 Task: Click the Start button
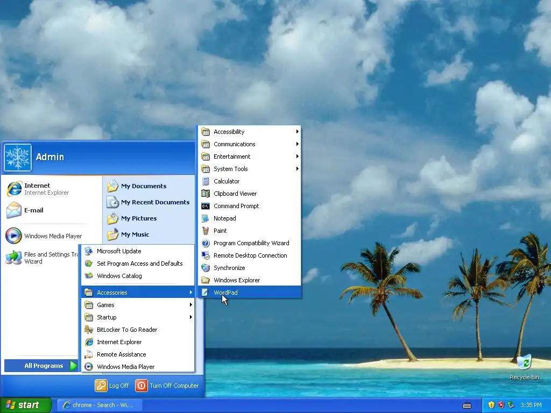pyautogui.click(x=26, y=405)
